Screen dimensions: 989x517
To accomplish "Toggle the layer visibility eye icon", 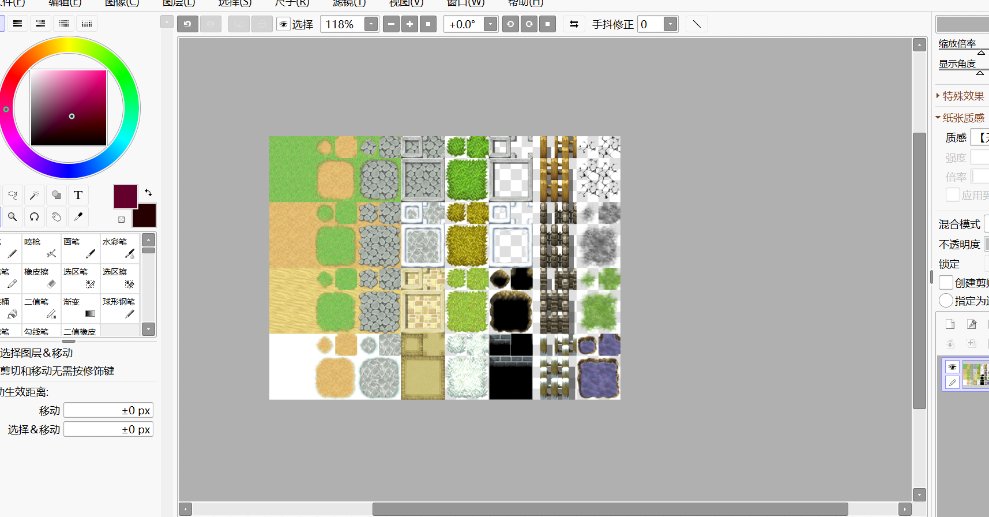I will click(x=952, y=367).
